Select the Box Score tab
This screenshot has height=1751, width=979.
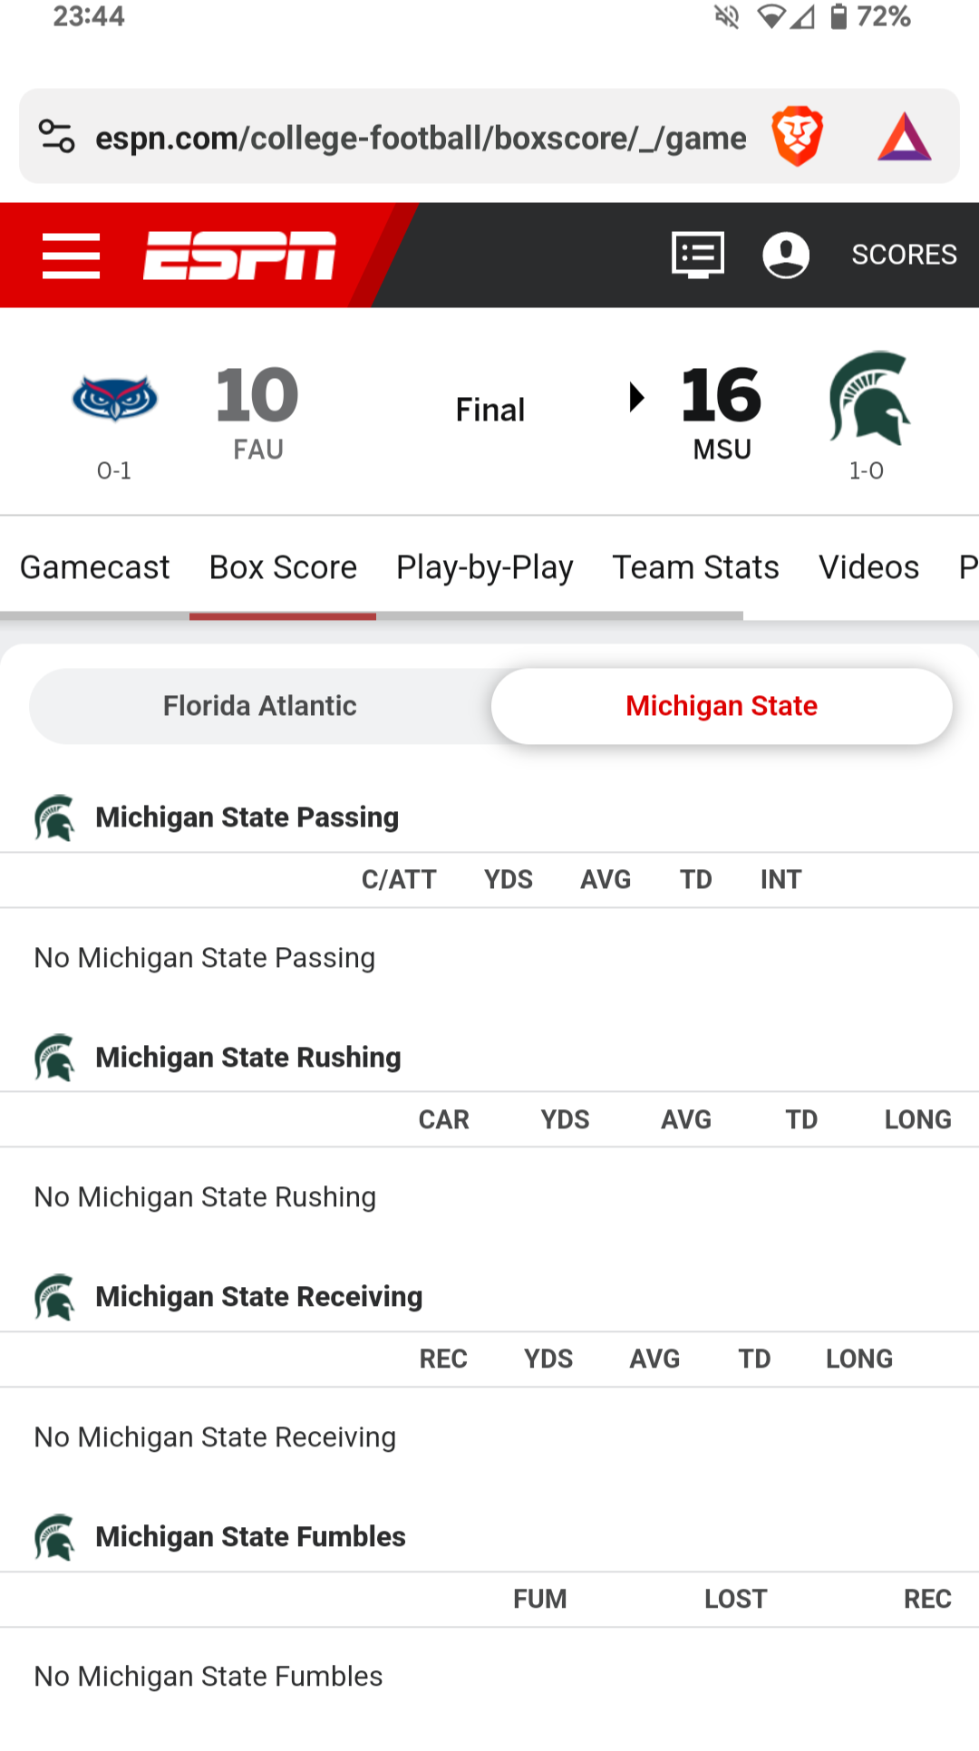coord(283,567)
